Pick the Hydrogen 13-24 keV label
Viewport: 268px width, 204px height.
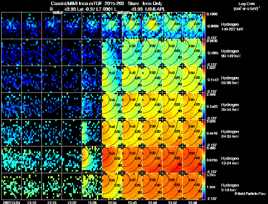(x=230, y=161)
